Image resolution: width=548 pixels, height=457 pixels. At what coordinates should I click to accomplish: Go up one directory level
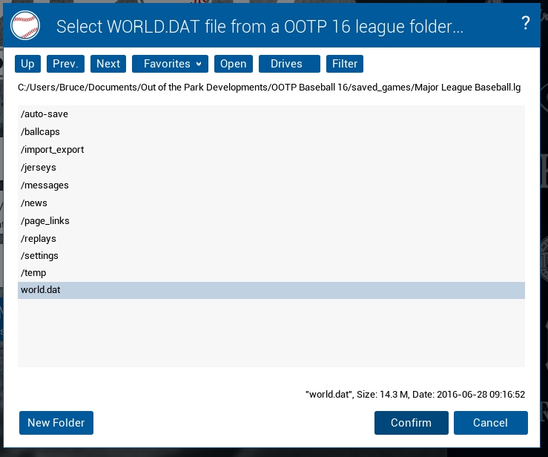(27, 64)
